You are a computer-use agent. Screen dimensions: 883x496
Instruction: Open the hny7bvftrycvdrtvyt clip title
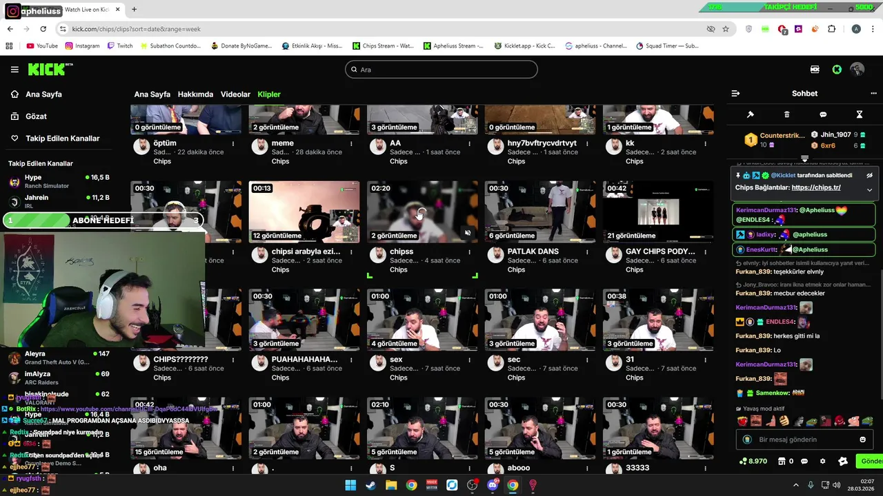pyautogui.click(x=542, y=143)
